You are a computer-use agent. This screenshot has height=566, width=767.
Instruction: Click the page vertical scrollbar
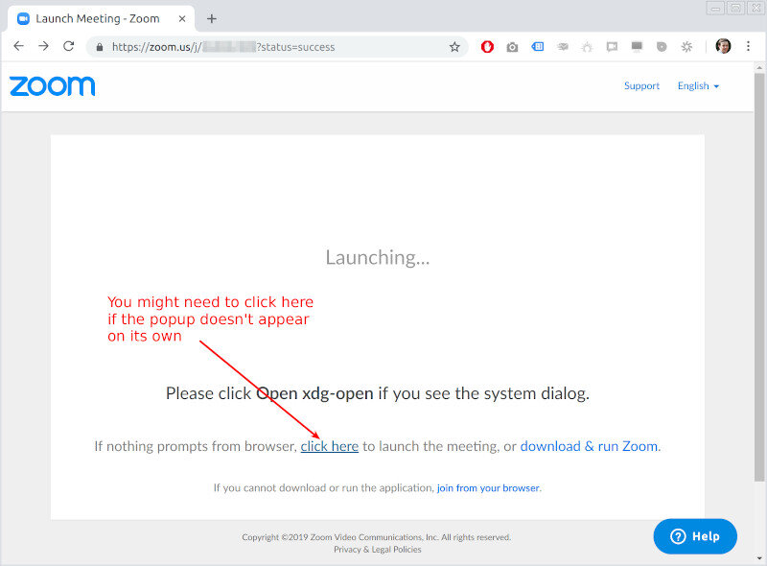click(759, 276)
